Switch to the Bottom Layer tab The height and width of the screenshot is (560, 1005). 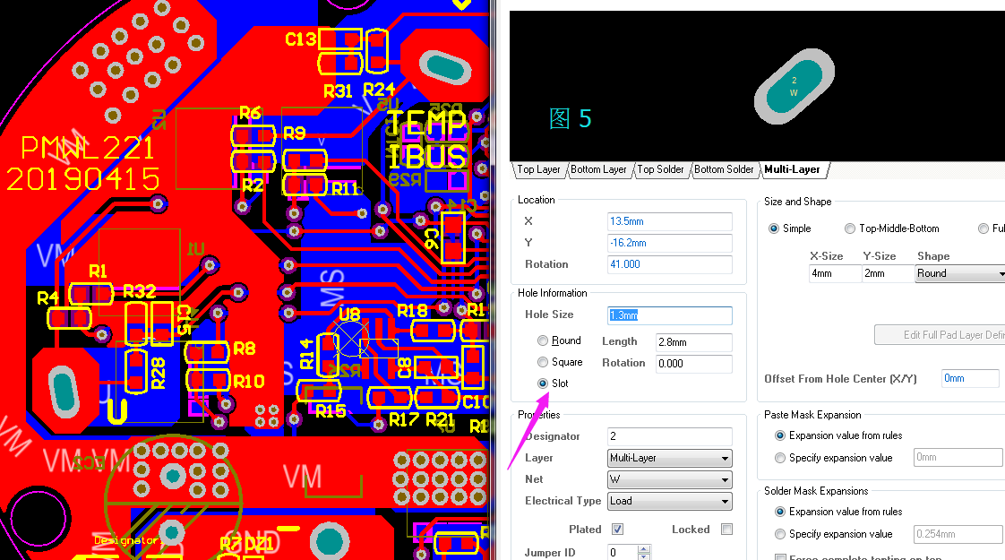click(598, 169)
